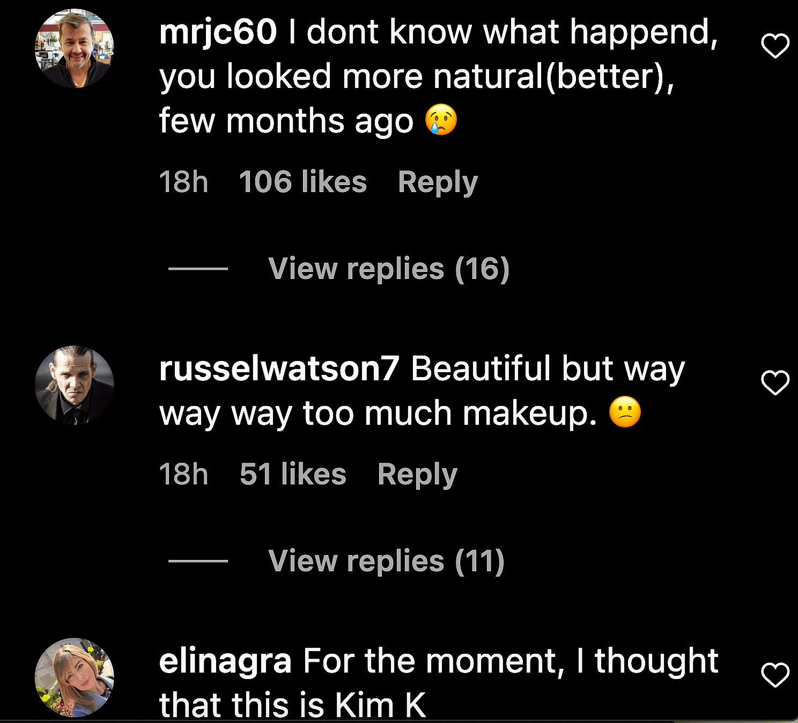Go to mrjc60 username profile
The width and height of the screenshot is (798, 723).
(218, 32)
